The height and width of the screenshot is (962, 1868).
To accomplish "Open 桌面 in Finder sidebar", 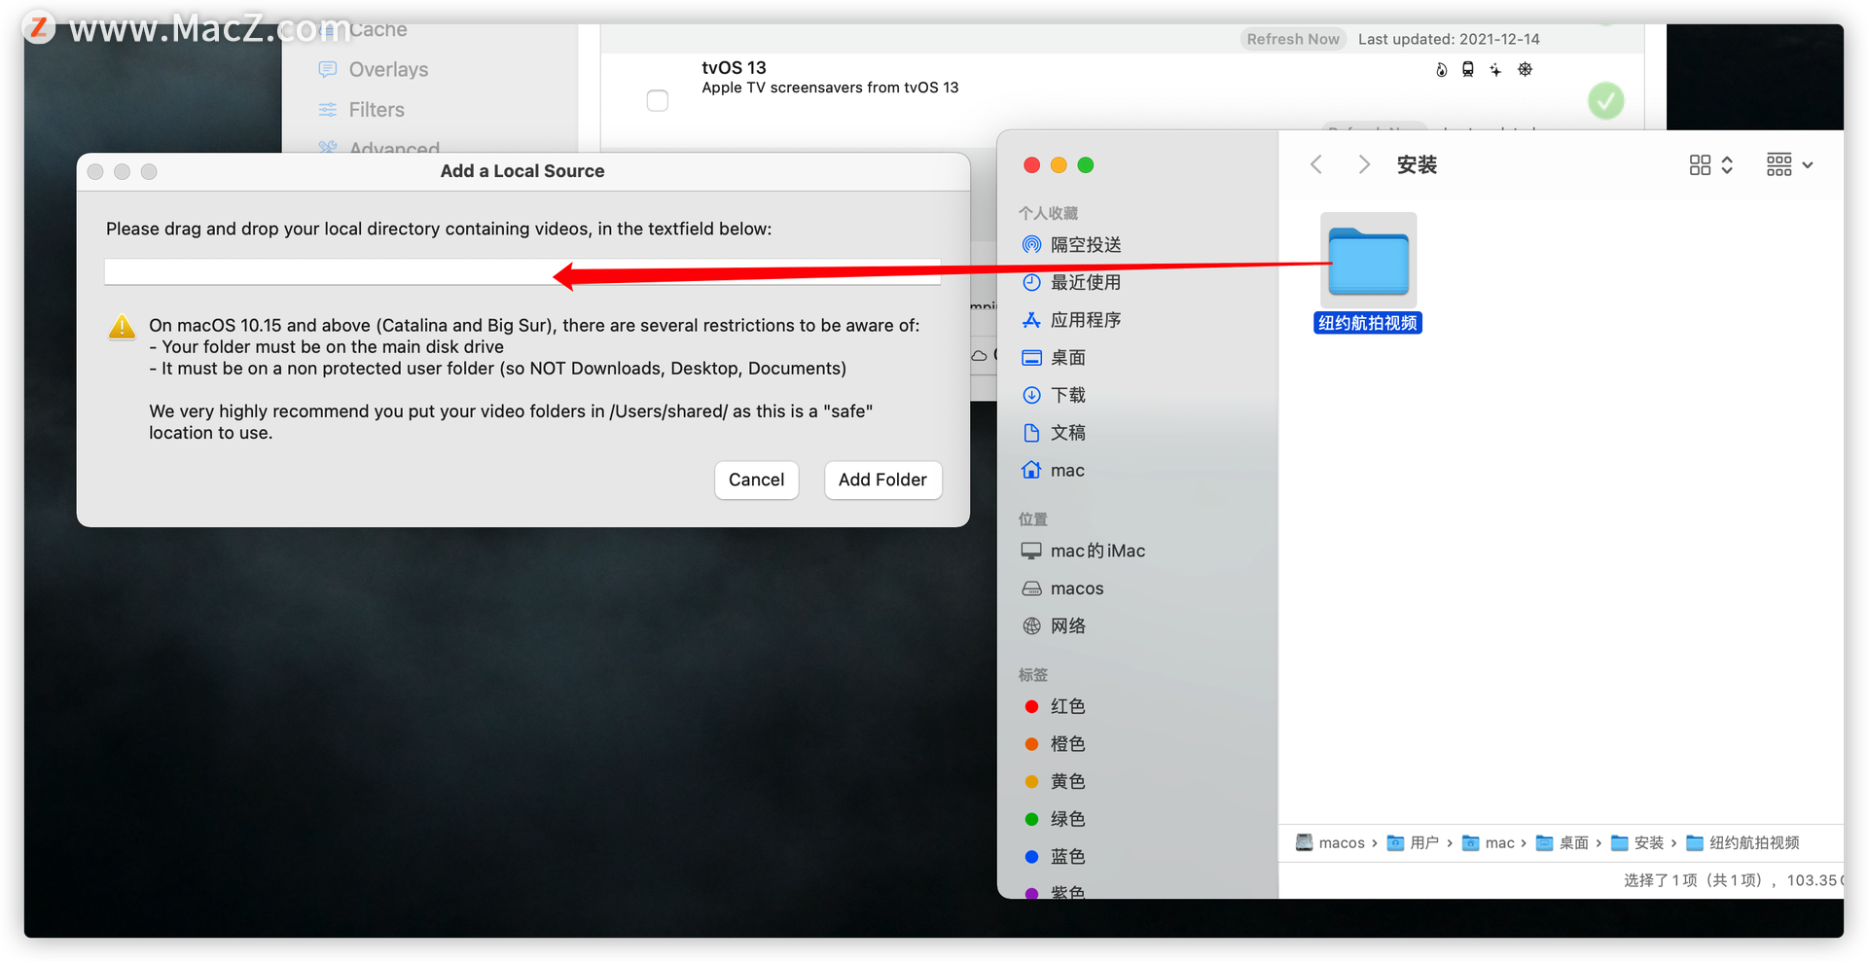I will [x=1068, y=358].
